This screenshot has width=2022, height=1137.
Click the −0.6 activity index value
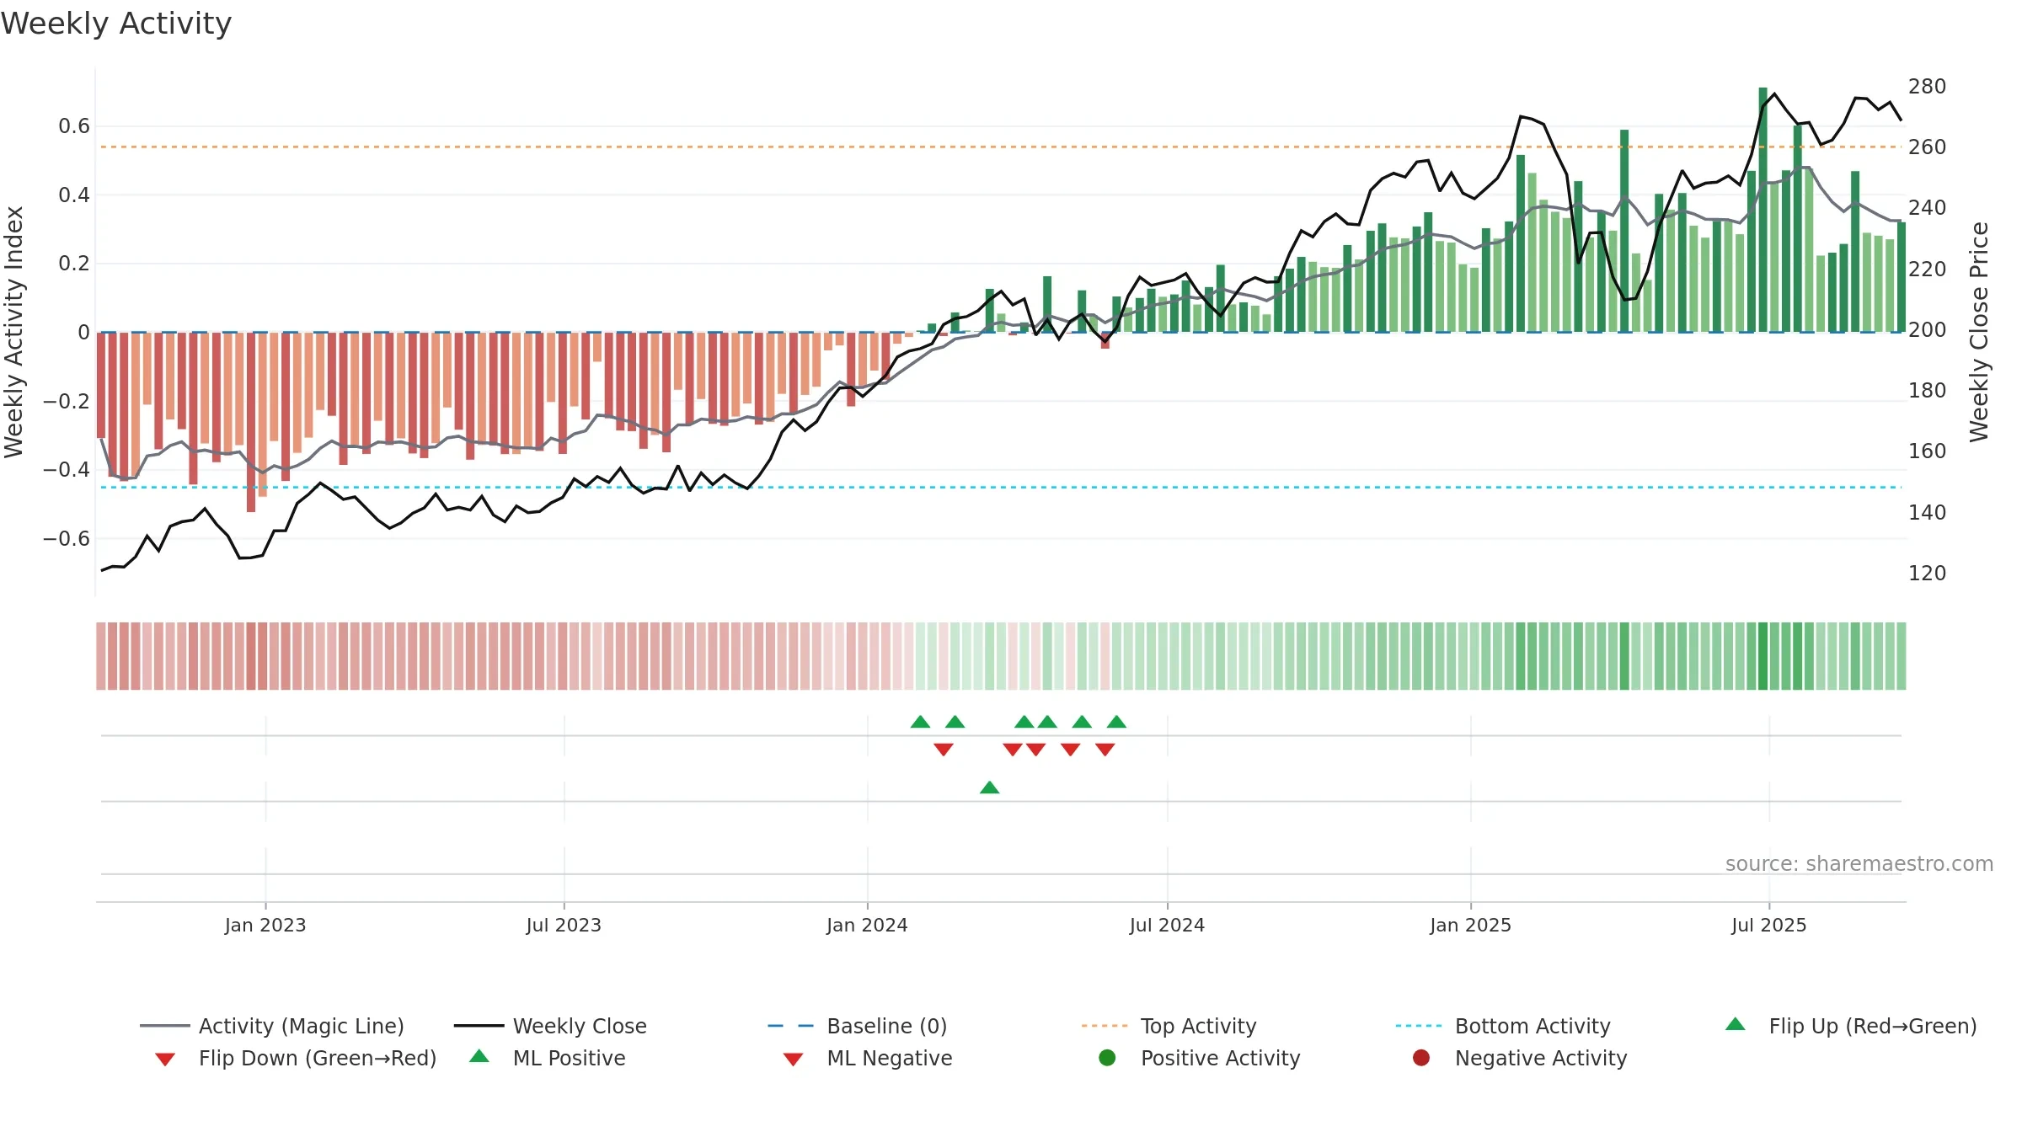point(67,538)
